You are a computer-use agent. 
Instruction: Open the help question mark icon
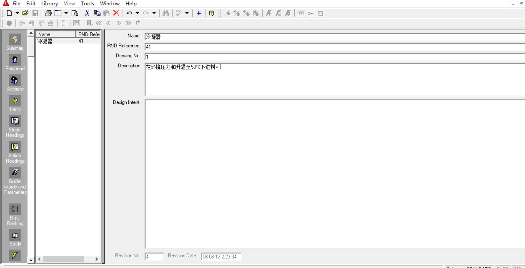(212, 13)
